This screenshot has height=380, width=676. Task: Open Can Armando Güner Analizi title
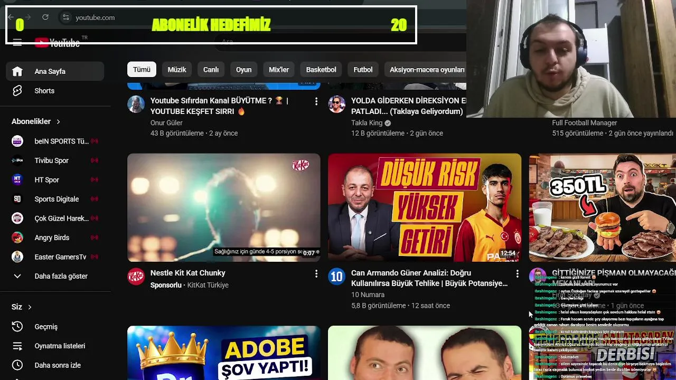coord(429,278)
